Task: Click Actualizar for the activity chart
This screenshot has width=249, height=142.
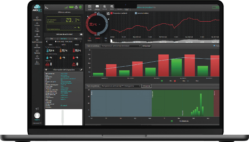Action: (146, 46)
